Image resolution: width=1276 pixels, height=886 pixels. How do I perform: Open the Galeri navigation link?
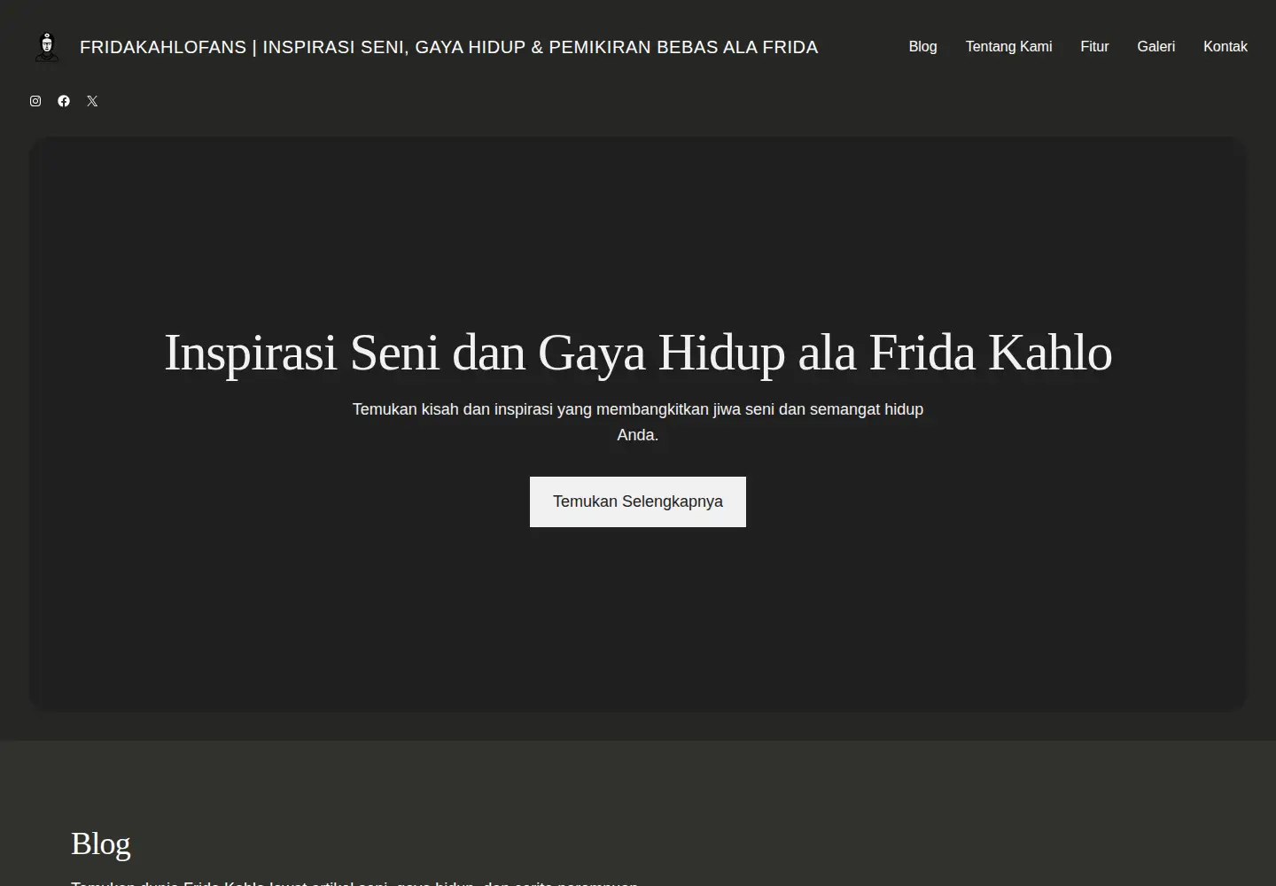(1155, 46)
